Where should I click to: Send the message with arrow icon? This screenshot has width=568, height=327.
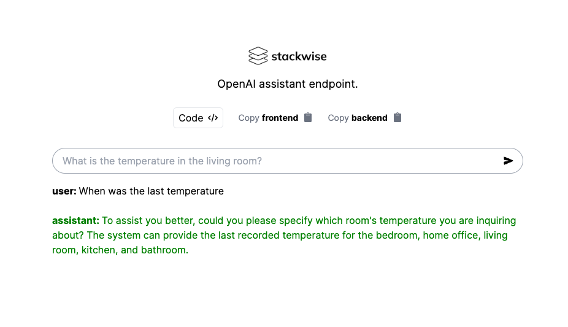pyautogui.click(x=509, y=161)
